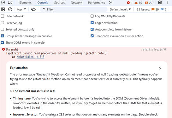Open relarticles.js:6:8 stack trace link
172x118 pixels.
tap(31, 57)
